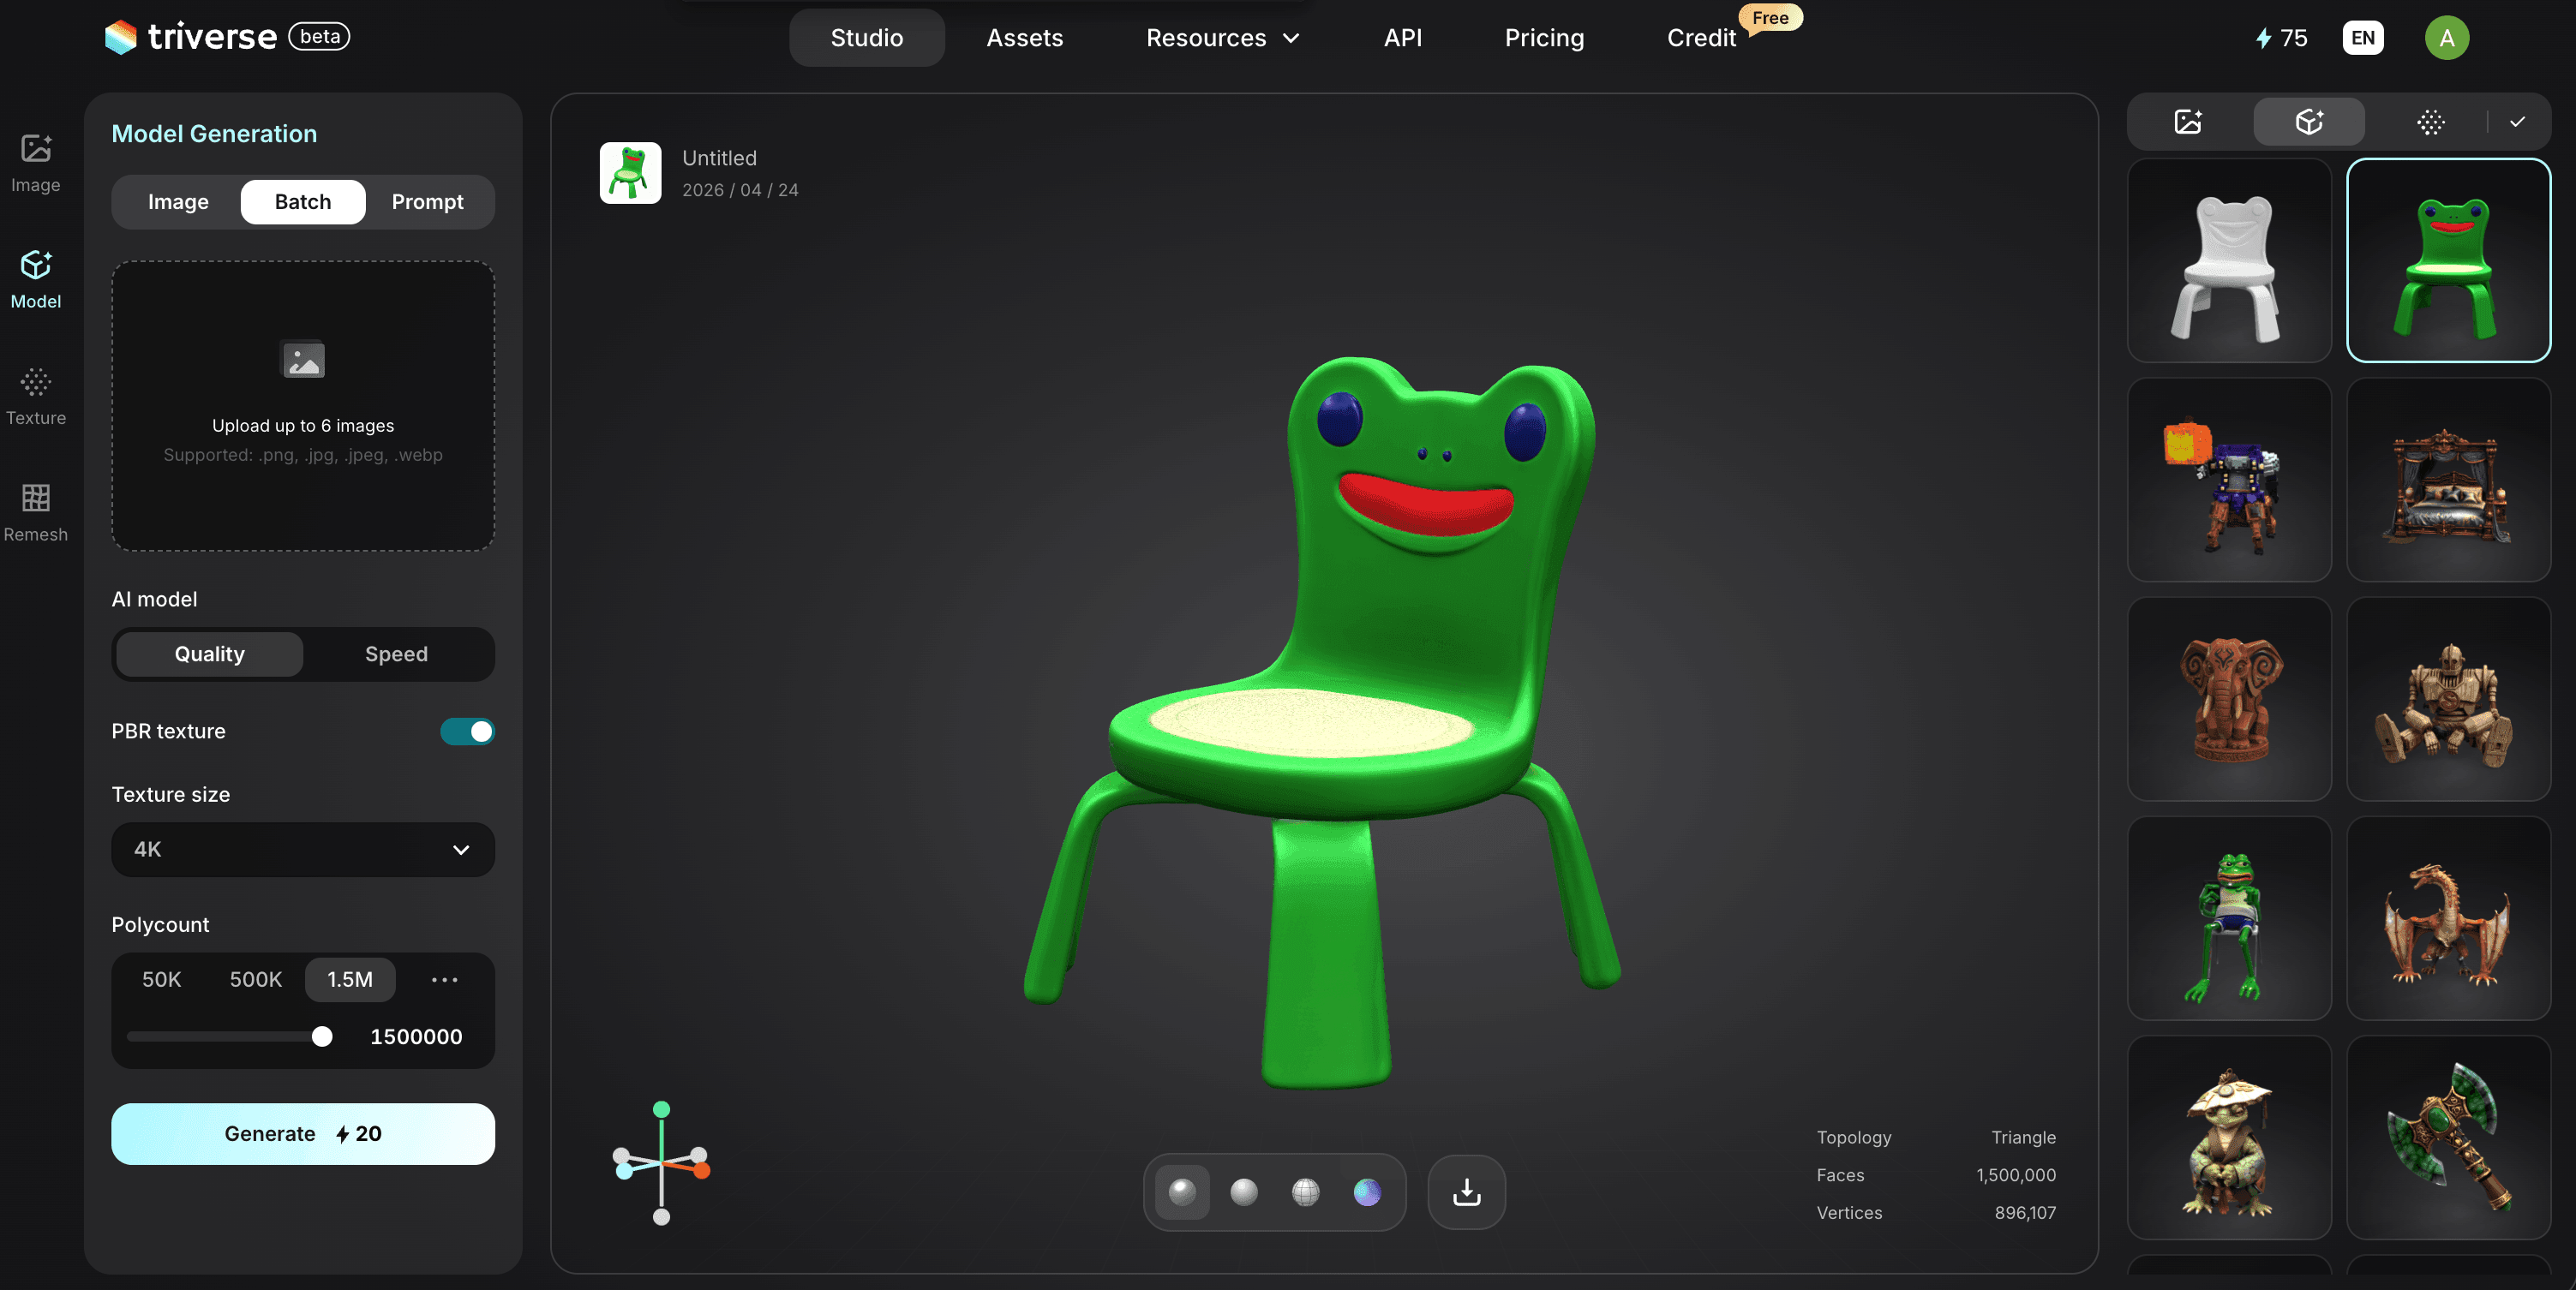Select Speed AI model
This screenshot has width=2576, height=1290.
[396, 654]
